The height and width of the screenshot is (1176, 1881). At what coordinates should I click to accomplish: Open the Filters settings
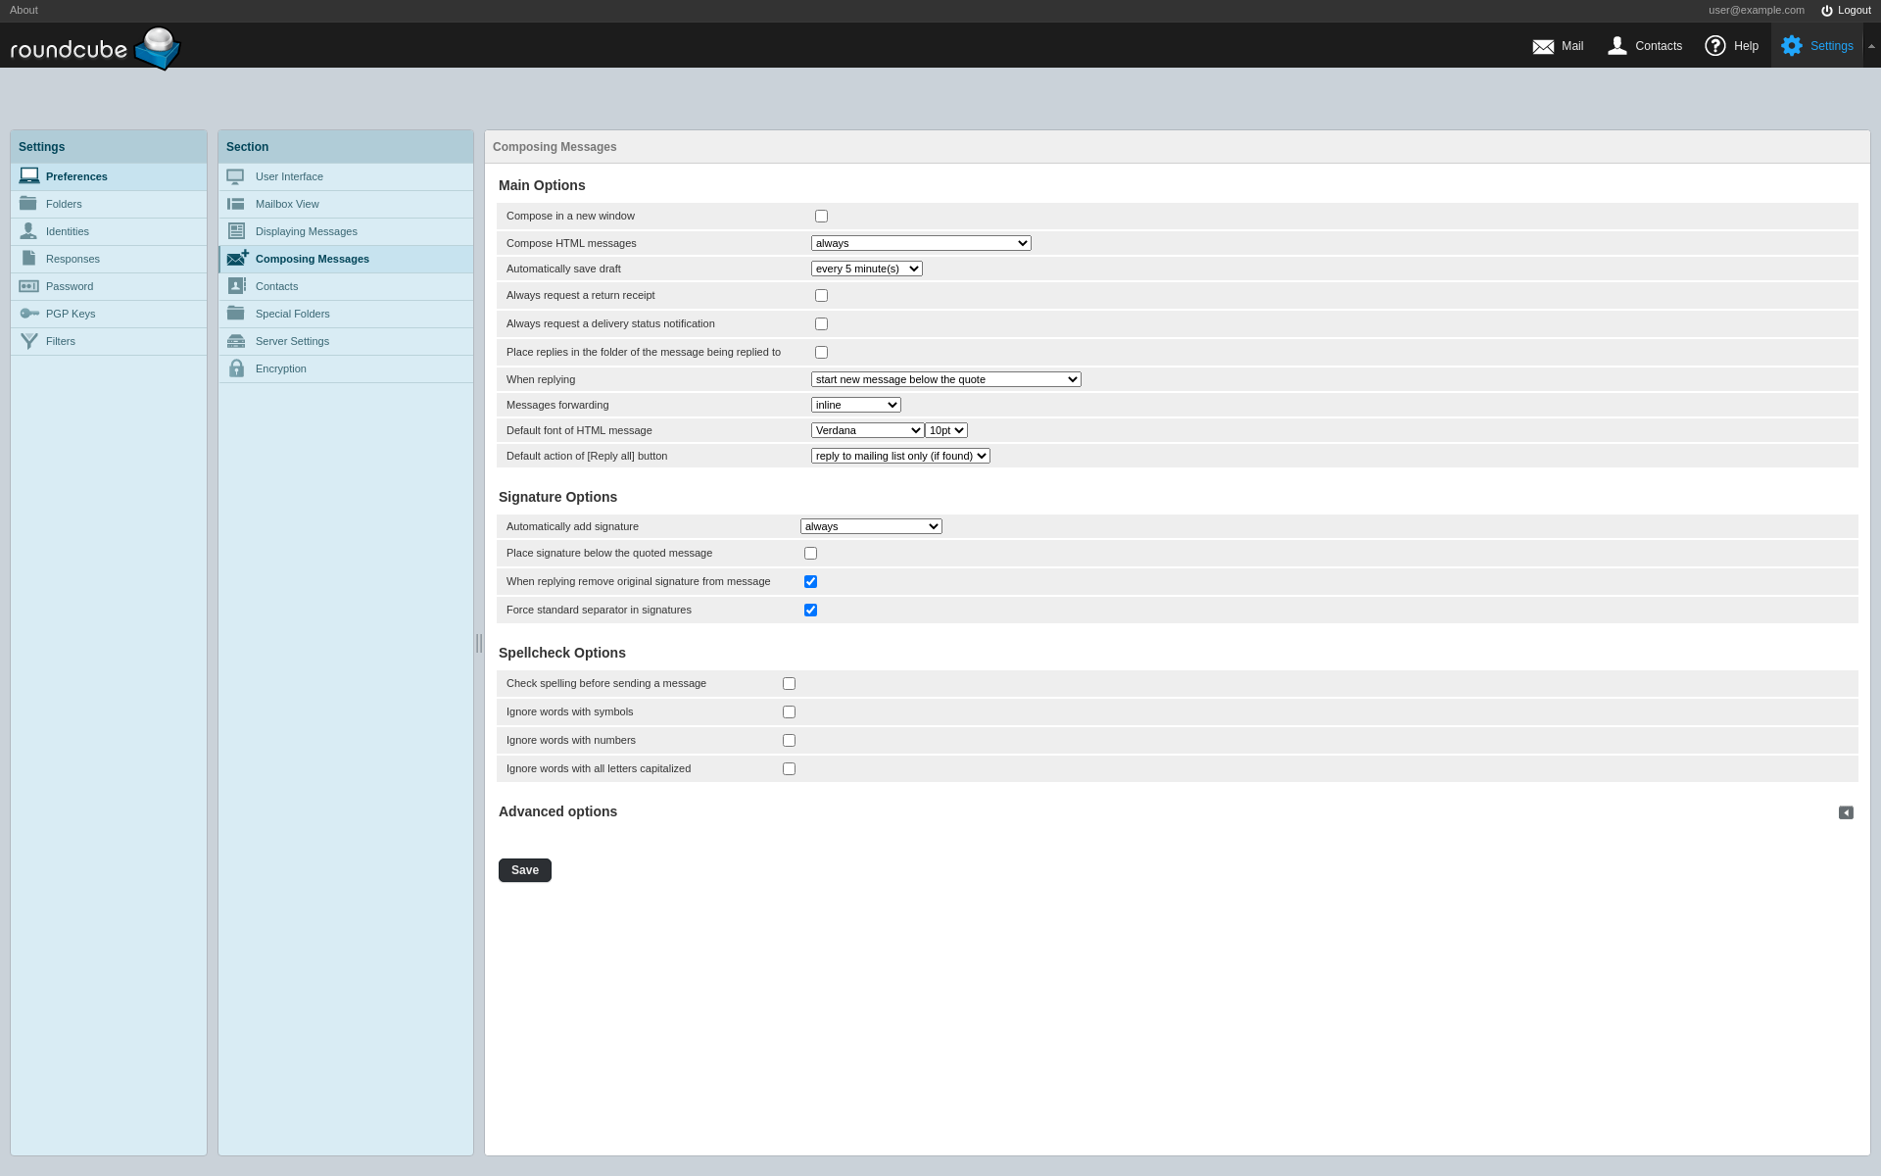click(x=109, y=341)
